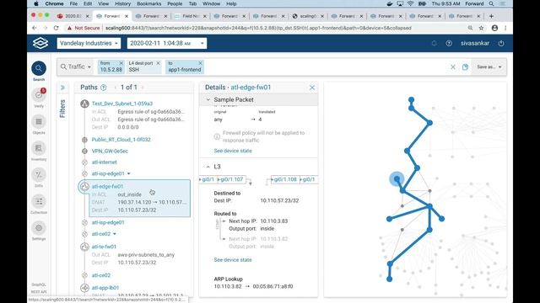This screenshot has width=540, height=303.
Task: Close the atl-edge-fw01 Details panel
Action: (x=312, y=88)
